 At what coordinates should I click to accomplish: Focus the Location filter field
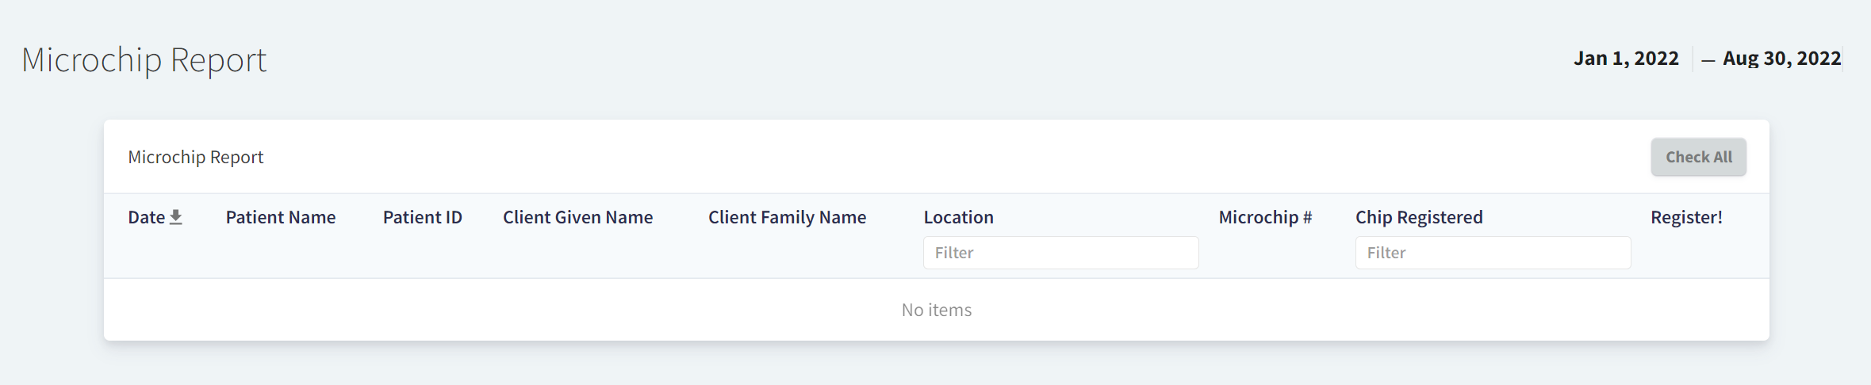click(x=1060, y=253)
